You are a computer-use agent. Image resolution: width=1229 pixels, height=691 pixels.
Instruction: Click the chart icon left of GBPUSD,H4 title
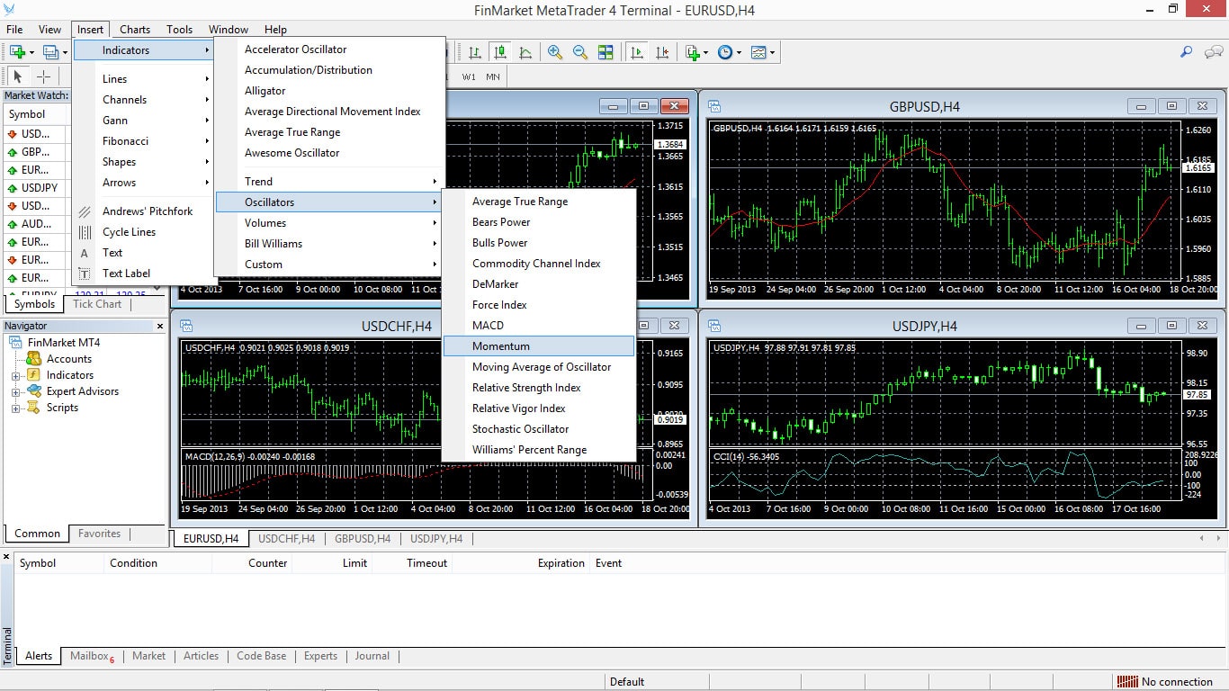(714, 106)
